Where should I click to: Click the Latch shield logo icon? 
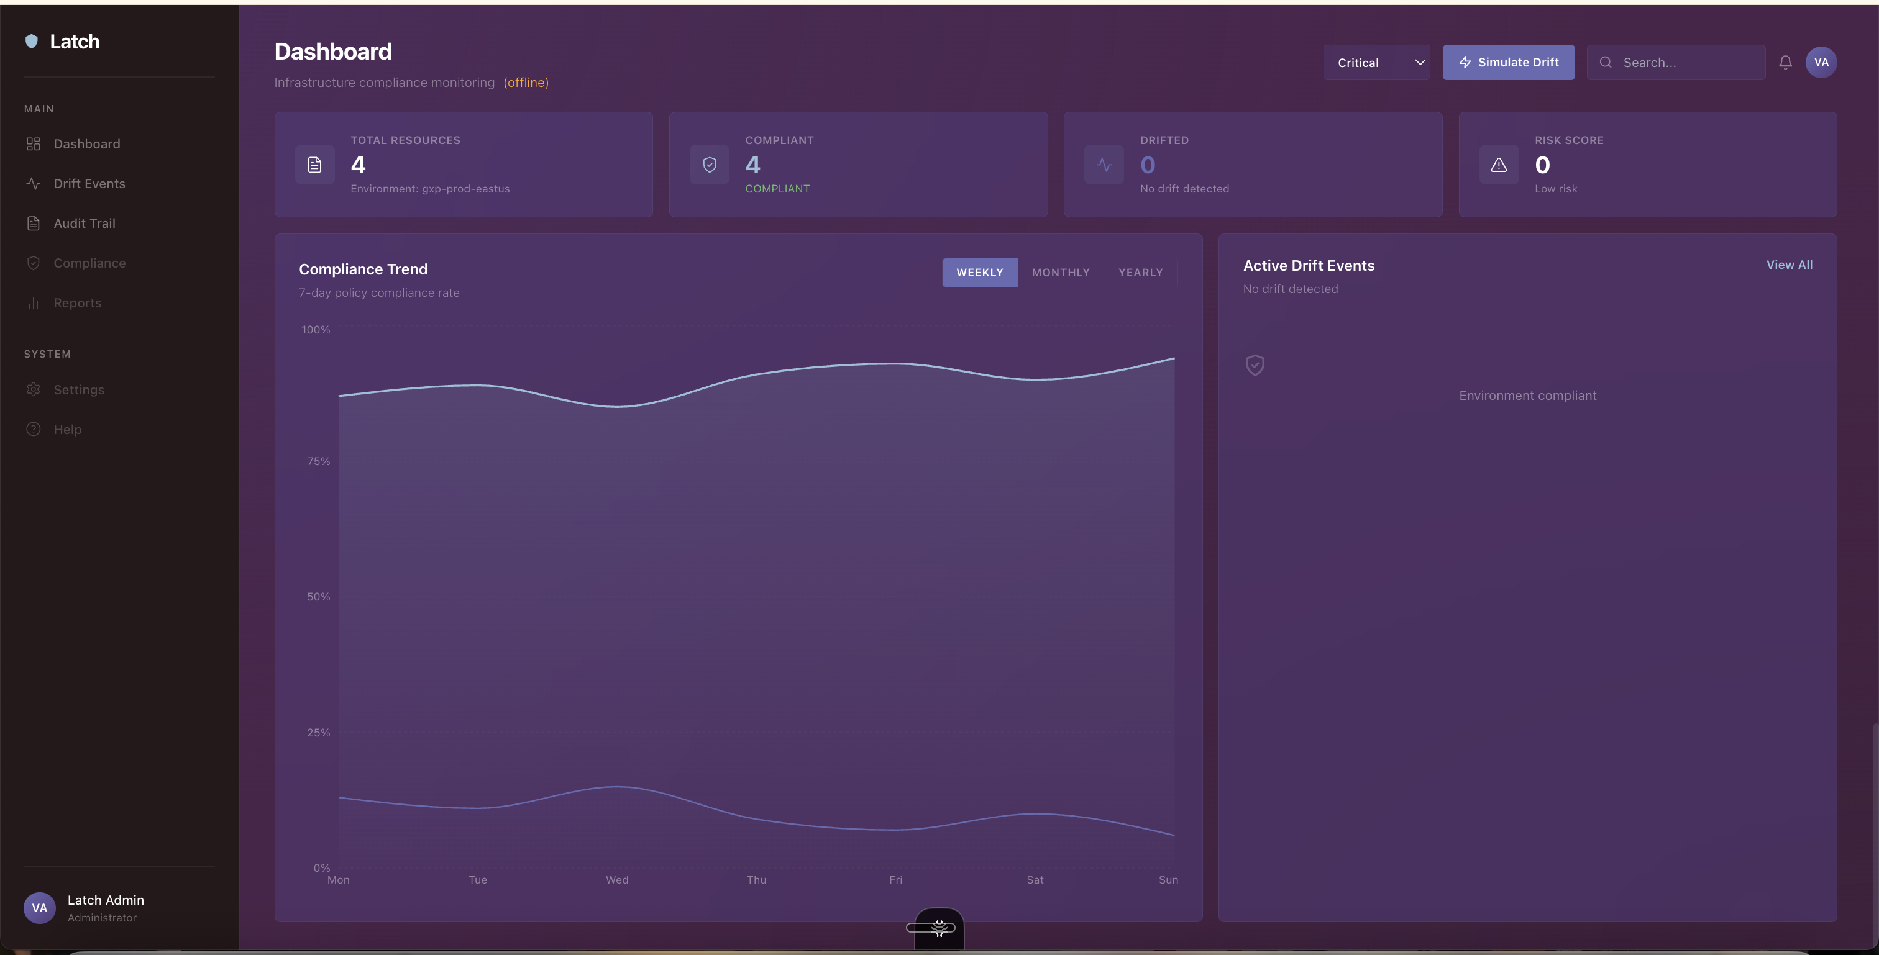pos(31,42)
